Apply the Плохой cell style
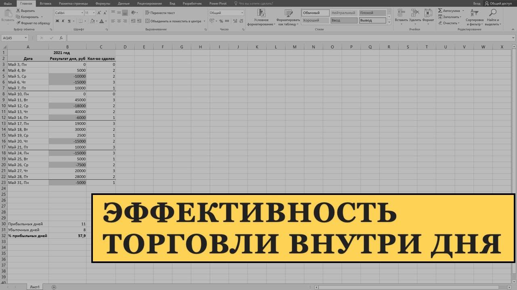 pyautogui.click(x=372, y=13)
